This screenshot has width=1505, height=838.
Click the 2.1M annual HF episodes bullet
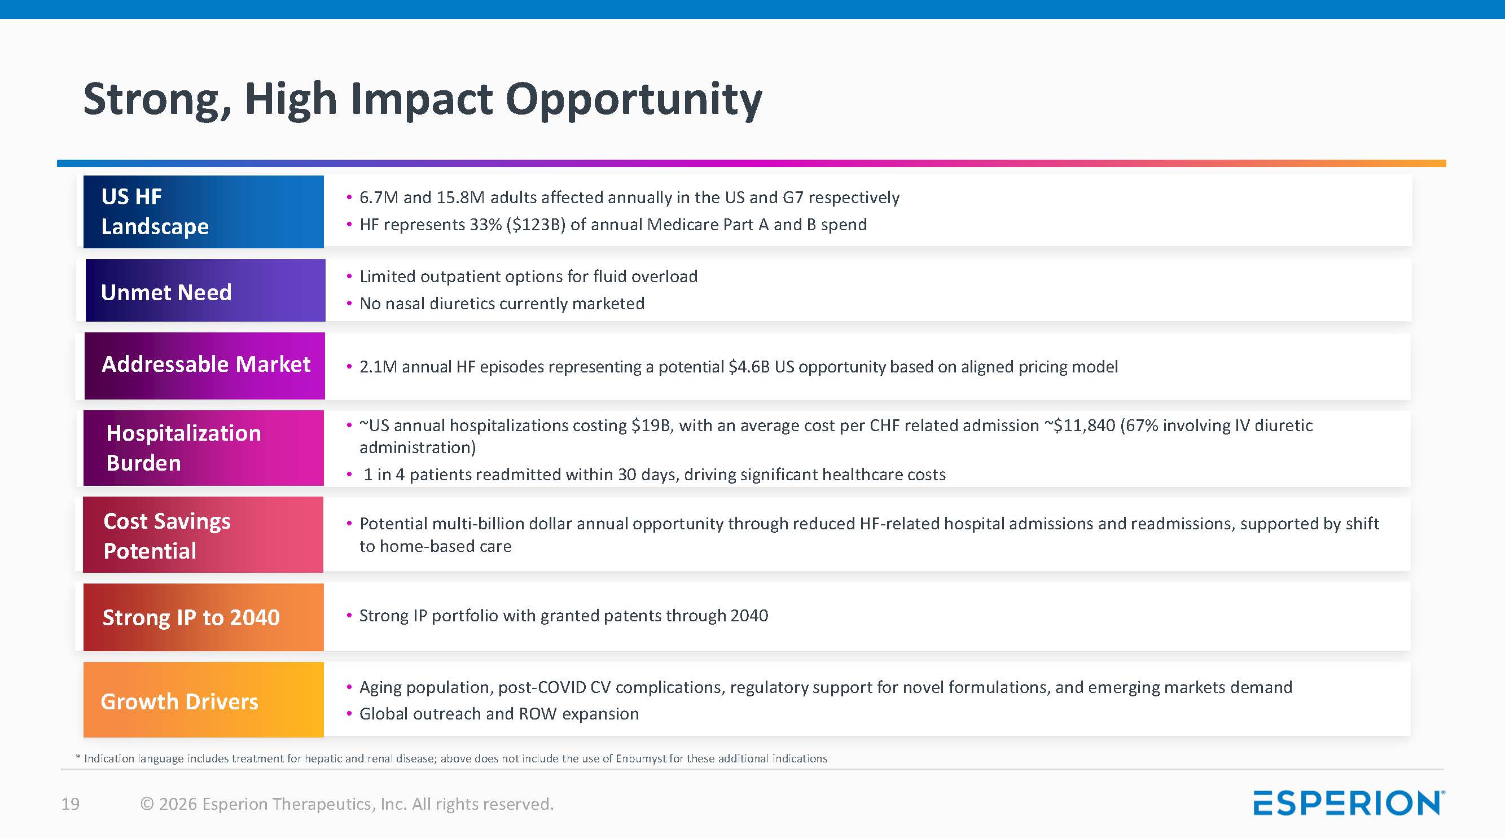738,366
